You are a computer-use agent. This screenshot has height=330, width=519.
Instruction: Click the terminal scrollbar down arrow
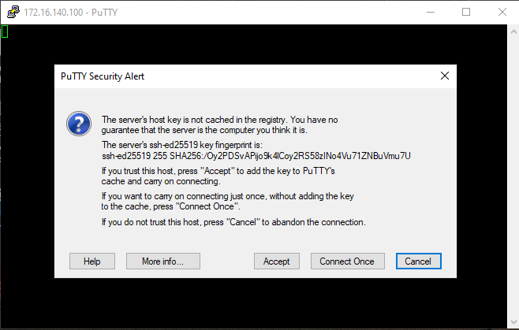tap(513, 322)
